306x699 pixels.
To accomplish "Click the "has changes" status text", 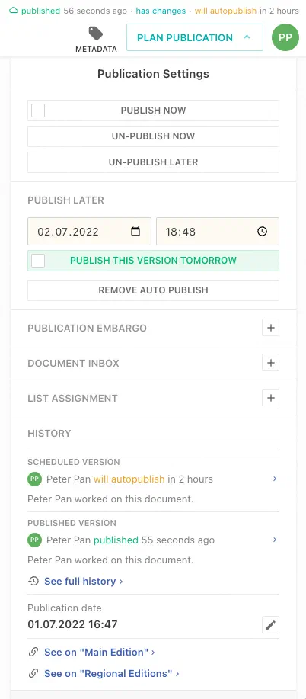I will pyautogui.click(x=161, y=11).
